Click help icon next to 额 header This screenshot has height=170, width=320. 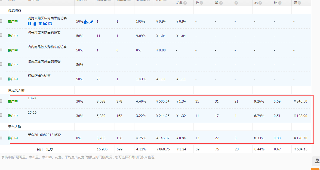pos(299,3)
